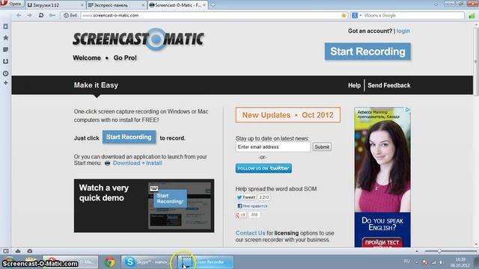
Task: Click the AdChoices icon on the ad
Action: click(407, 110)
